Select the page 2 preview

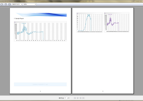click(103, 51)
